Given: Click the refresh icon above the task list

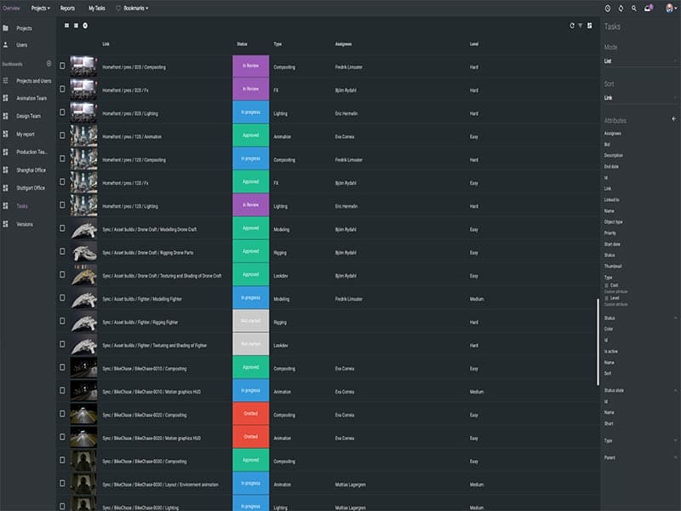Looking at the screenshot, I should pyautogui.click(x=572, y=26).
